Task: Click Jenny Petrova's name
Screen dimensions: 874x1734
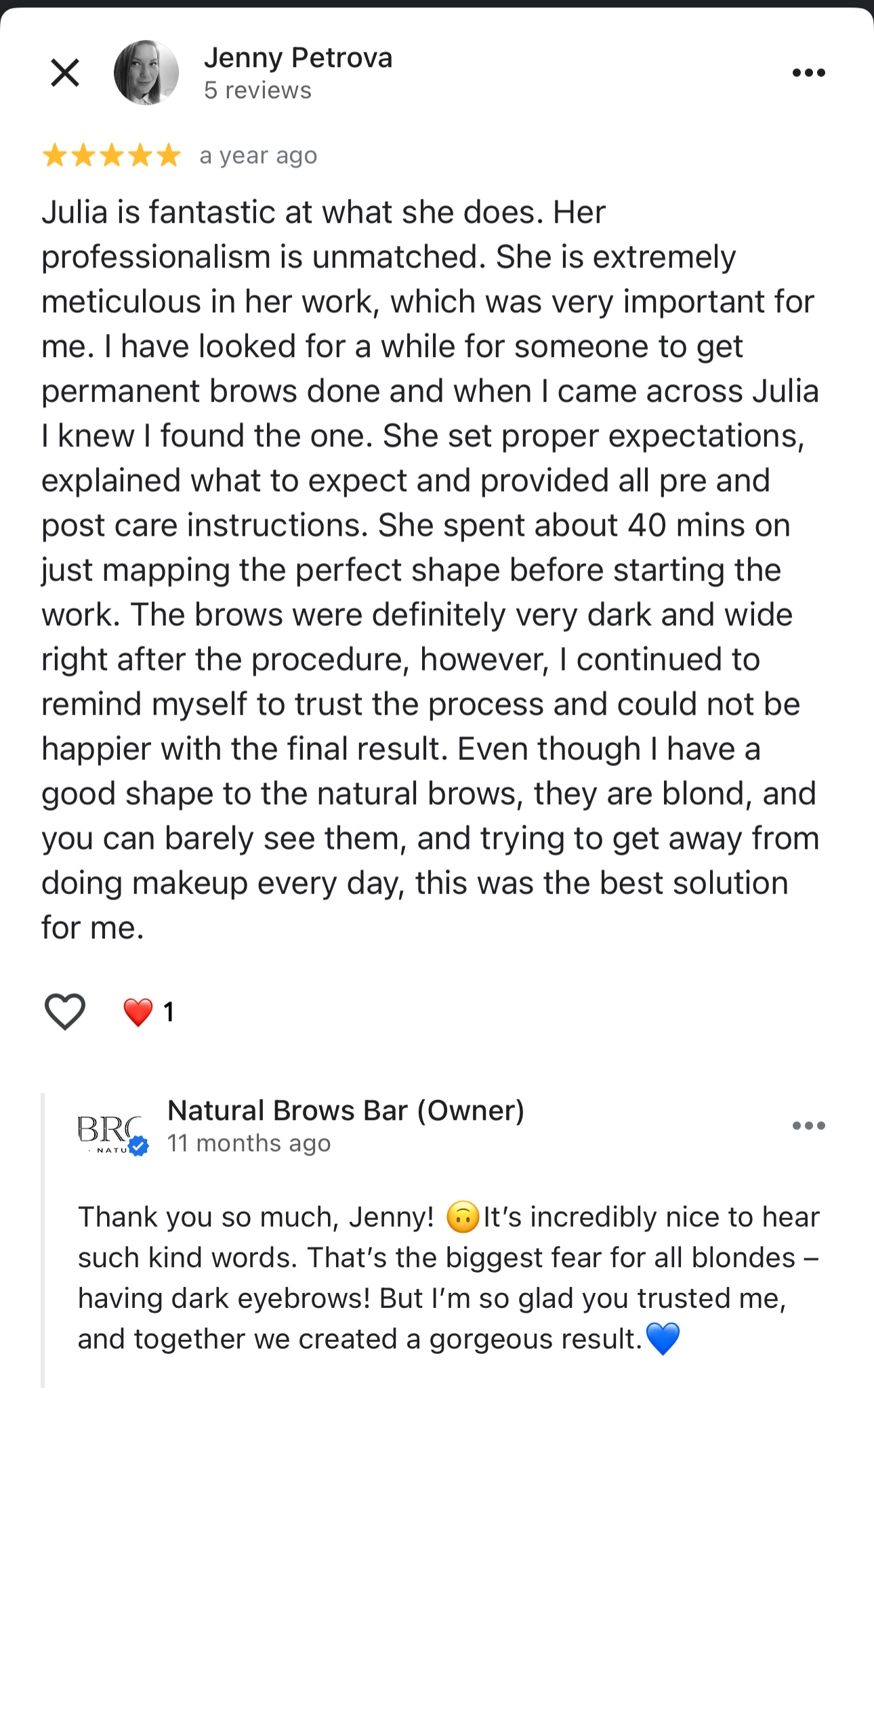Action: [299, 58]
